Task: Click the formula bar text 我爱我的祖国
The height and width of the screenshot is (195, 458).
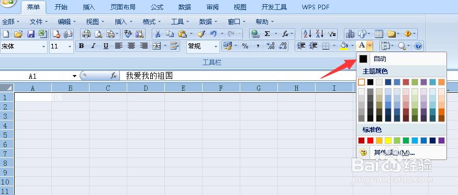Action: pyautogui.click(x=149, y=76)
